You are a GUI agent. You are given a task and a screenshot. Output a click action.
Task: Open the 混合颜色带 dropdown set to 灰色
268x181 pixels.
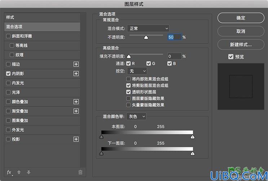pyautogui.click(x=136, y=116)
